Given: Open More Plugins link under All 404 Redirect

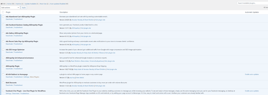Looking at the screenshot, I should (x=35, y=77).
